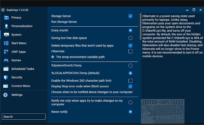Click the Personalization person icon
Image resolution: width=204 pixels, height=125 pixels.
click(6, 26)
